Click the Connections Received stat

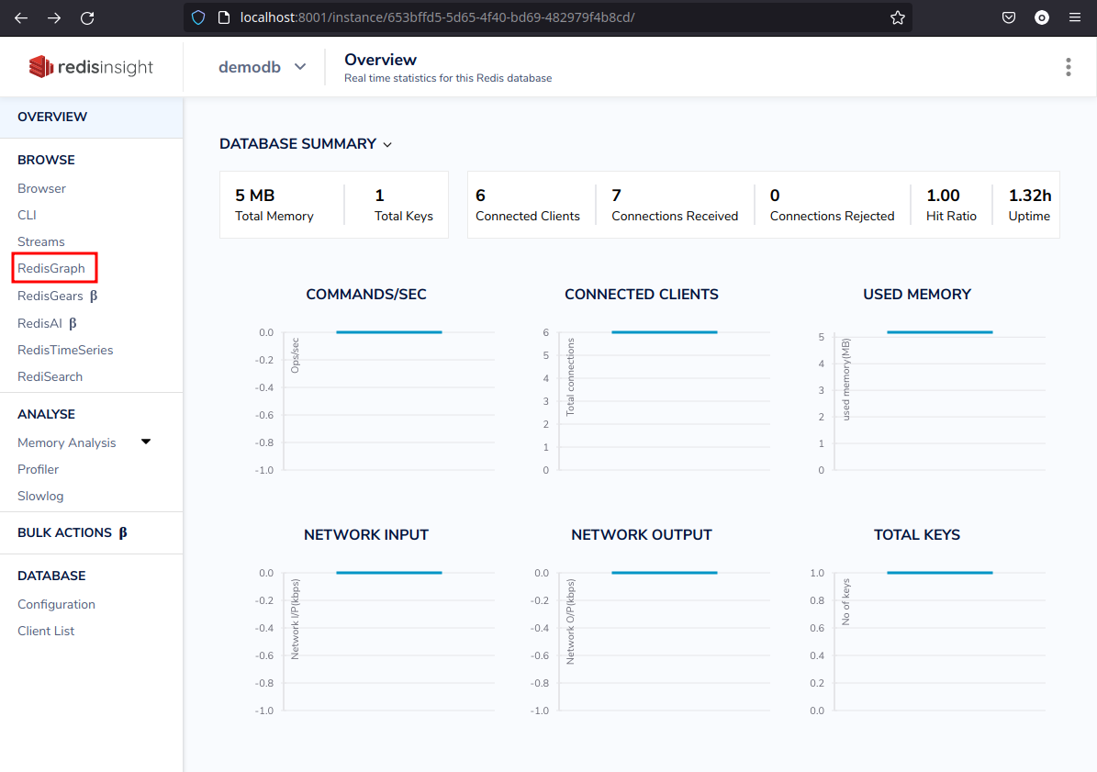click(x=675, y=205)
